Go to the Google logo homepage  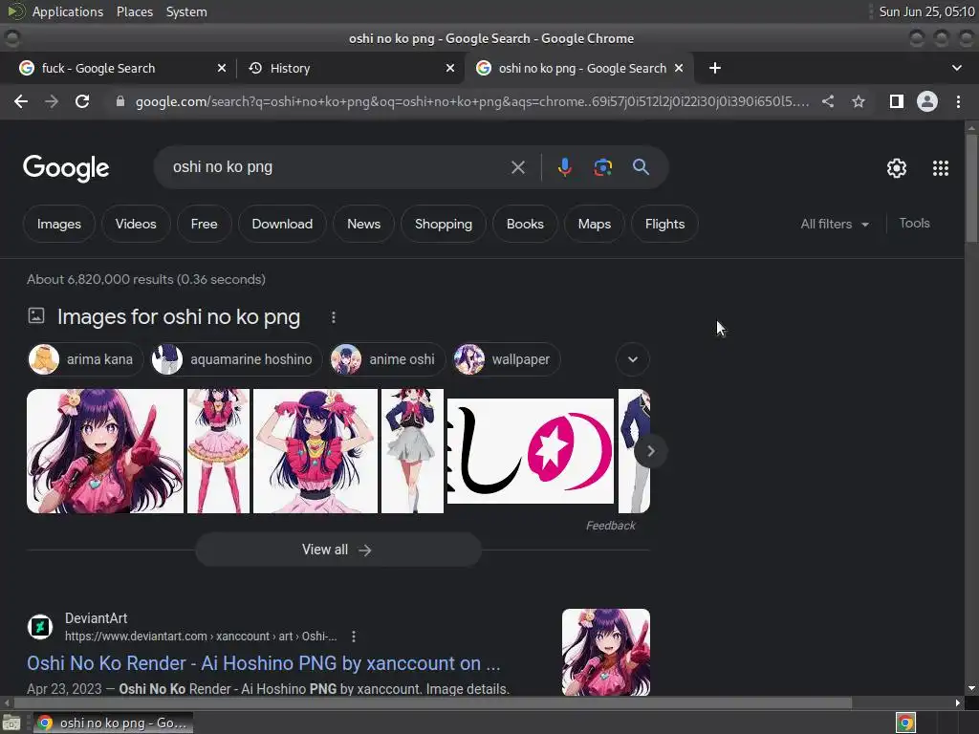(66, 168)
